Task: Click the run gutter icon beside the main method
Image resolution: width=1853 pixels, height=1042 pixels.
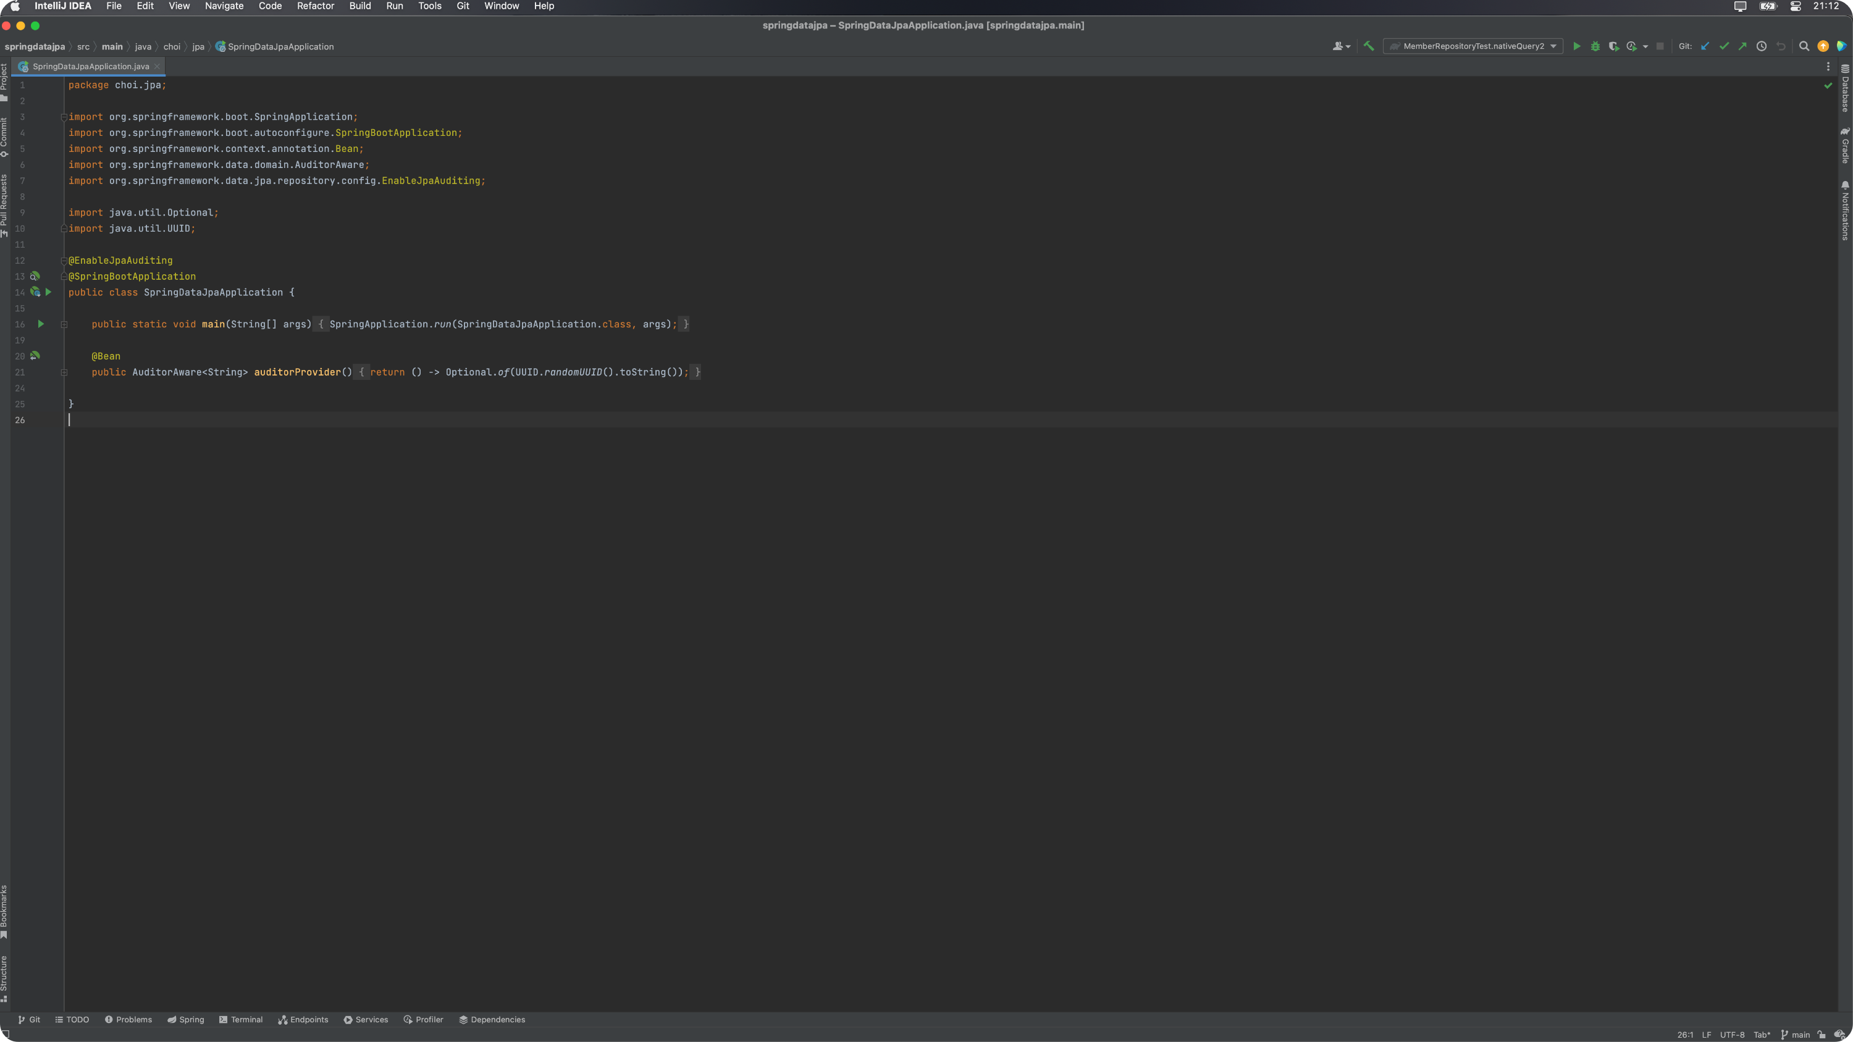Action: coord(41,324)
